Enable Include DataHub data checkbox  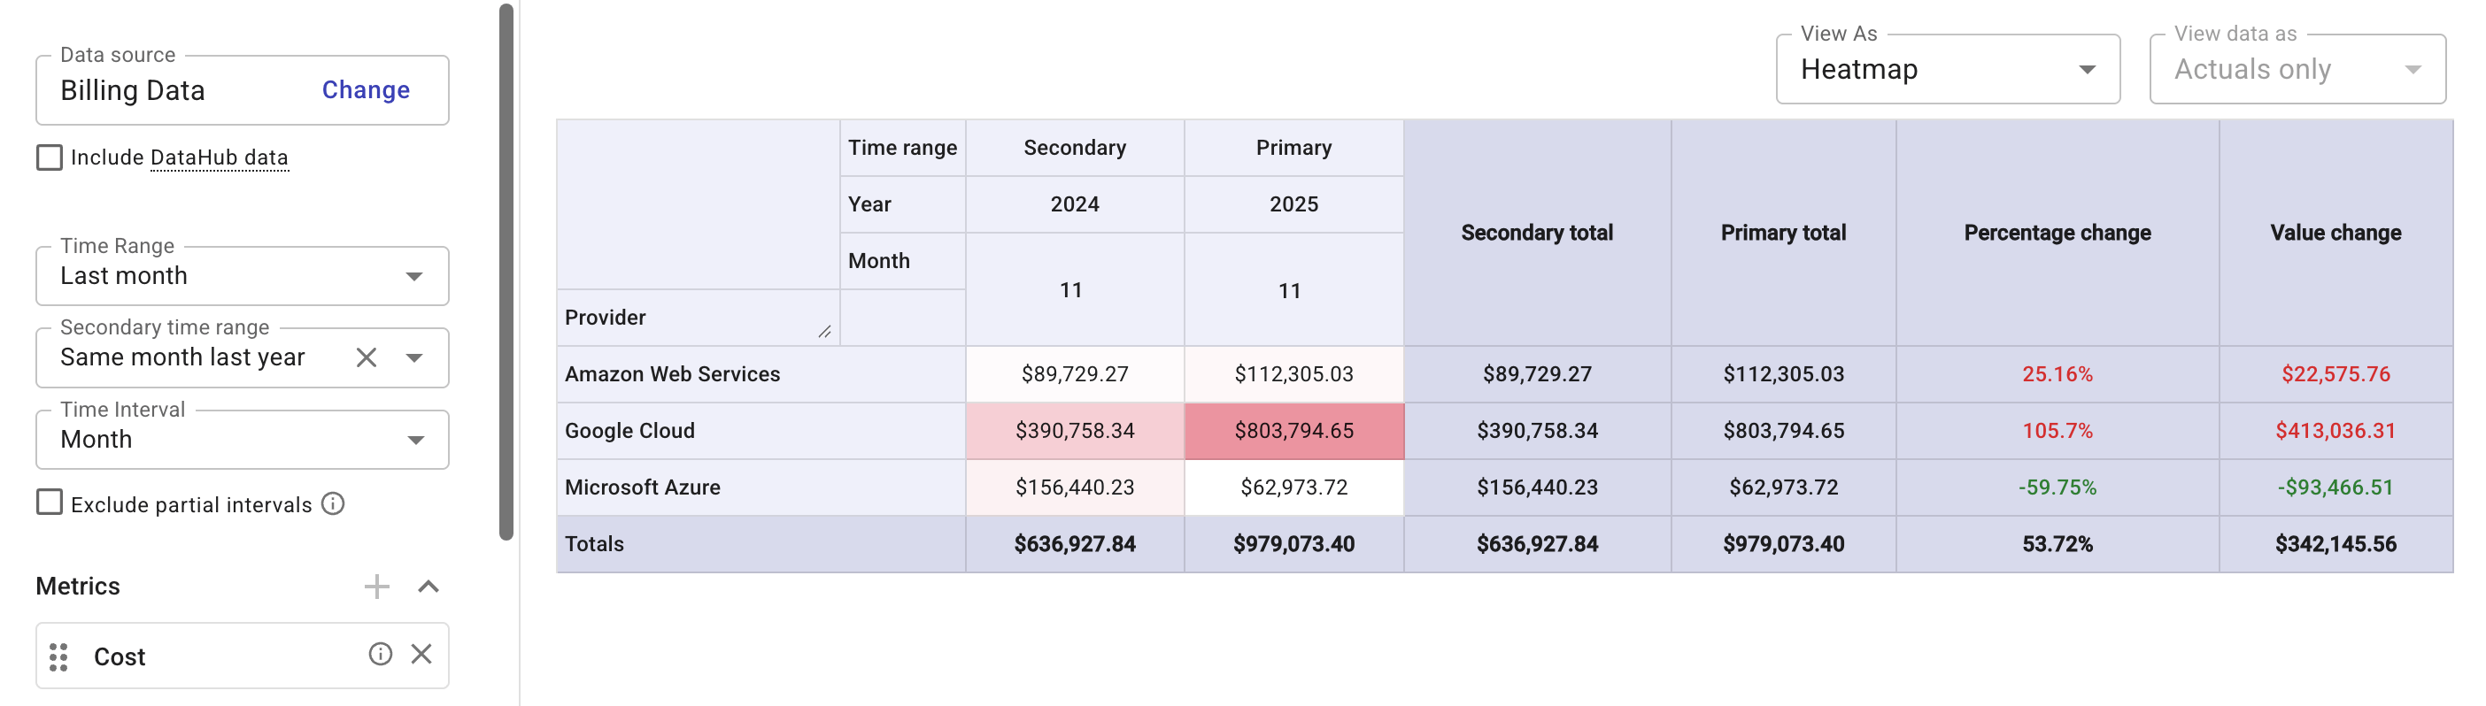click(x=50, y=157)
